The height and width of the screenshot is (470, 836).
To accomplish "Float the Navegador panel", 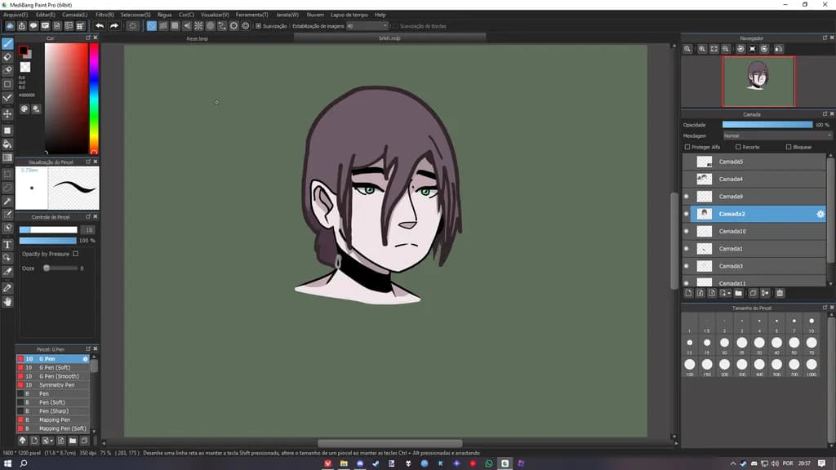I will [x=825, y=38].
